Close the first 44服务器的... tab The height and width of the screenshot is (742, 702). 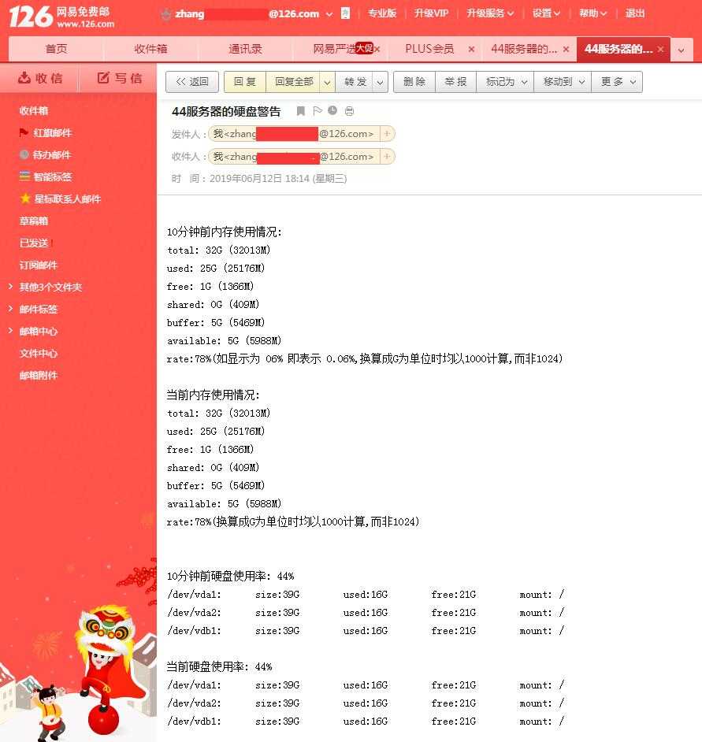[566, 49]
